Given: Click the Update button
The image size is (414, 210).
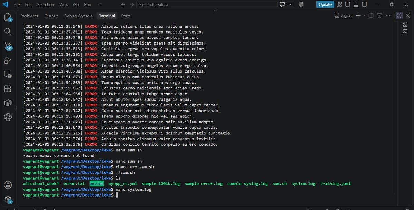Looking at the screenshot, I should pos(325,4).
